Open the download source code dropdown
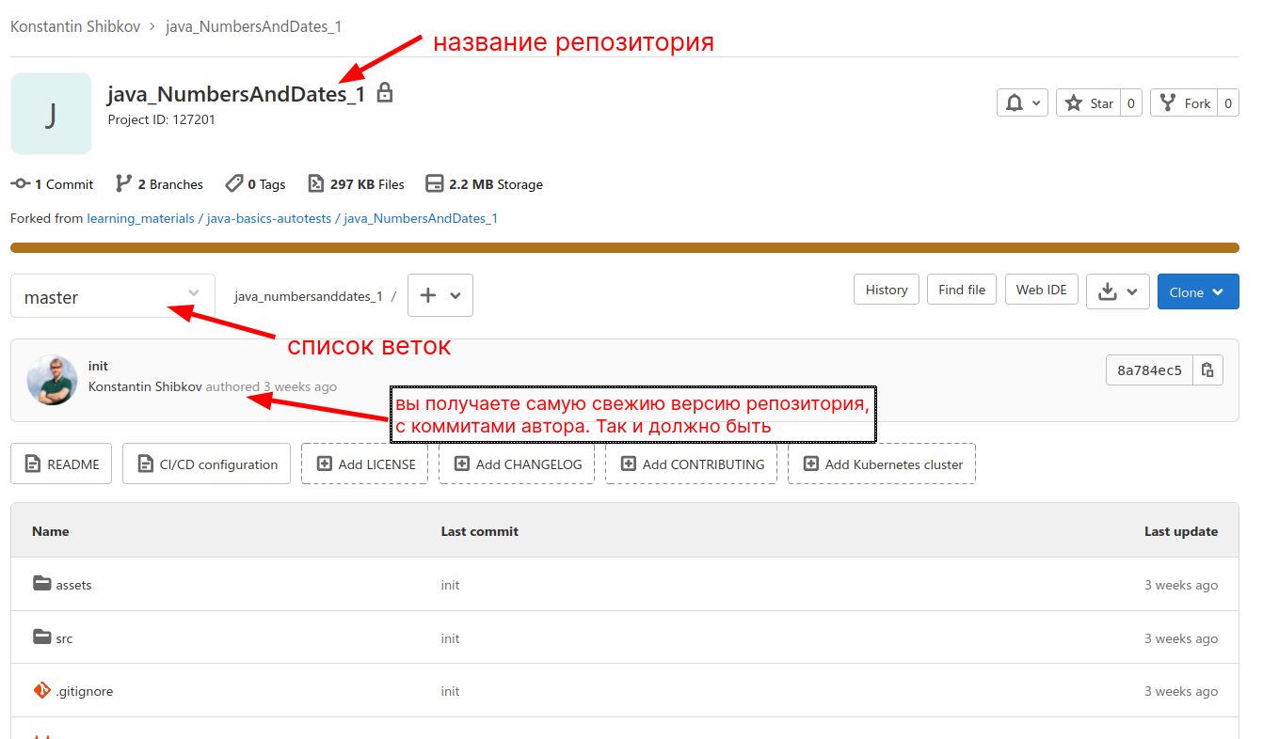The image size is (1263, 739). coord(1117,291)
